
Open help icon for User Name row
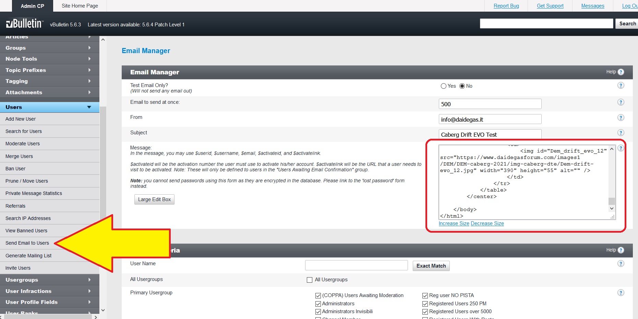pos(621,263)
